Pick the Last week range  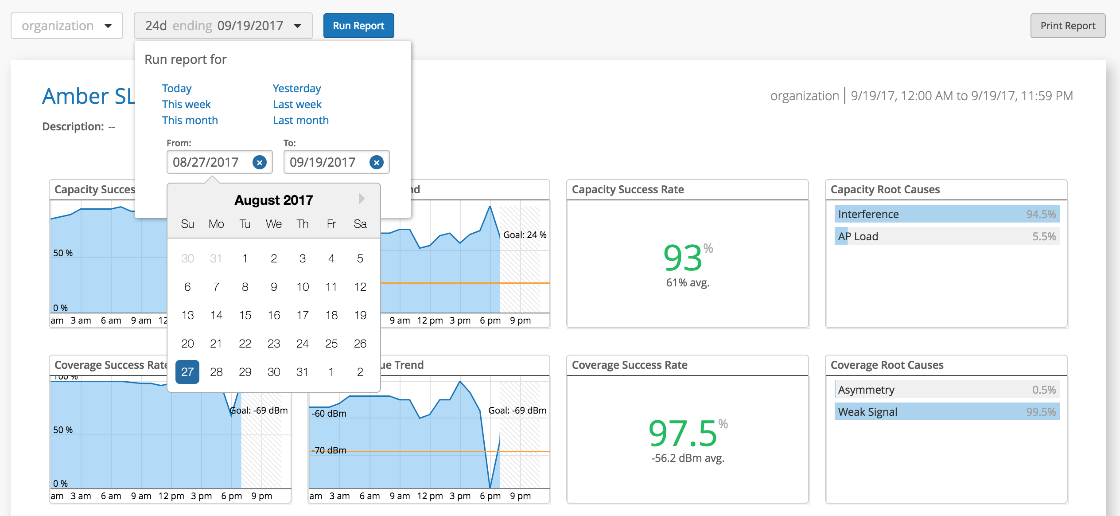pos(297,104)
